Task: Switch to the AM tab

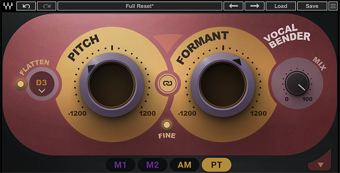Action: click(184, 165)
